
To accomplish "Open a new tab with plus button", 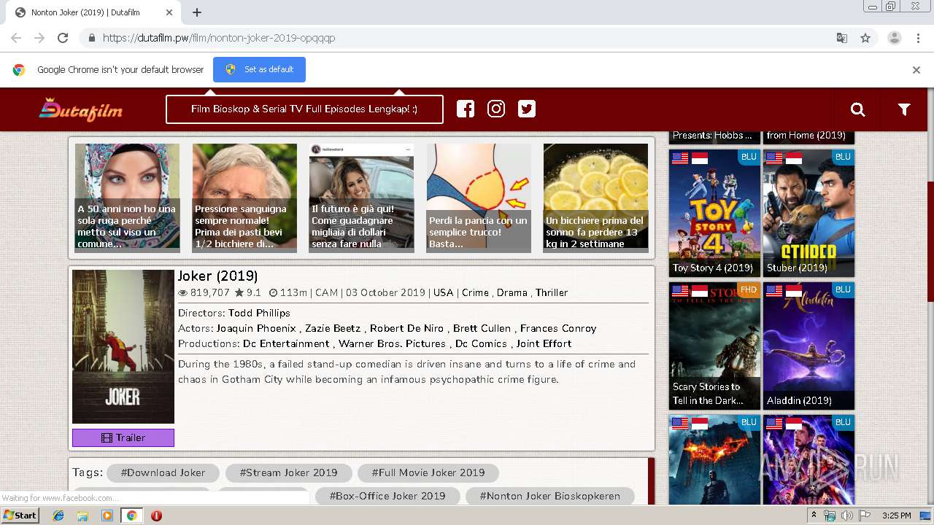I will point(197,12).
